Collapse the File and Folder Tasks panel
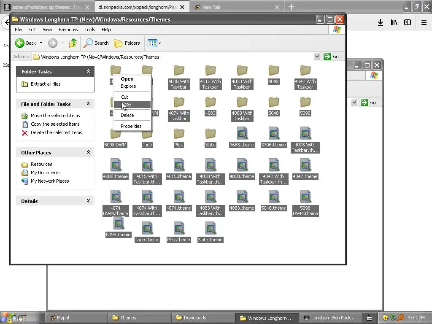The width and height of the screenshot is (432, 324). (x=88, y=104)
